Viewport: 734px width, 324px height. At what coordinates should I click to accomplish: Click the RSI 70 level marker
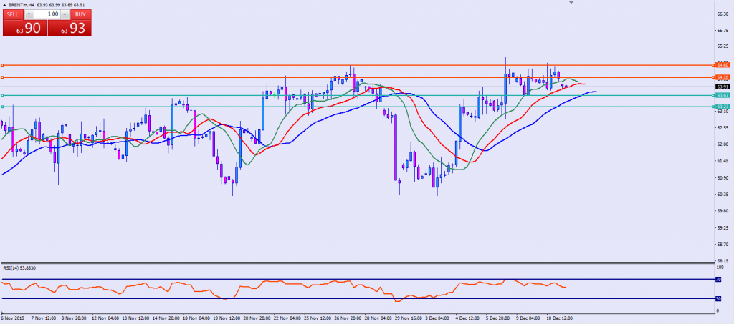click(x=718, y=279)
